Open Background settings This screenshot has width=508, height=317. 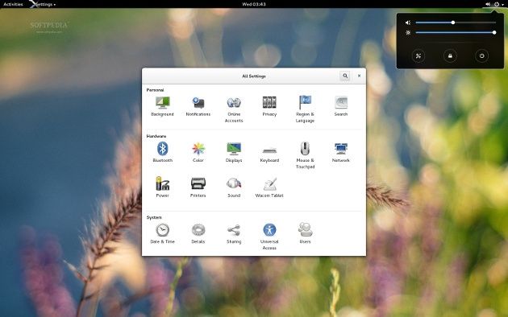(162, 106)
